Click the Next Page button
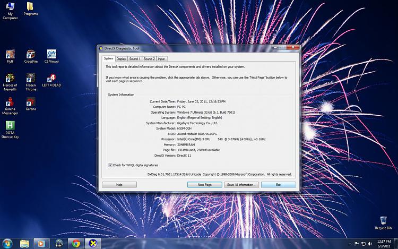Viewport: 398px width, 249px height. coord(205,185)
